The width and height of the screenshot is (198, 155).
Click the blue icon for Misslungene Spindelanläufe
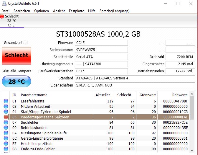pos(6,133)
